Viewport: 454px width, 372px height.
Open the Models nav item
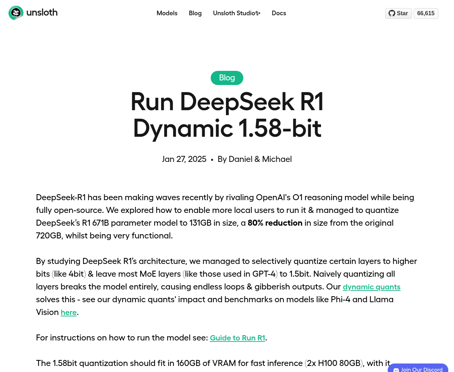[x=167, y=13]
